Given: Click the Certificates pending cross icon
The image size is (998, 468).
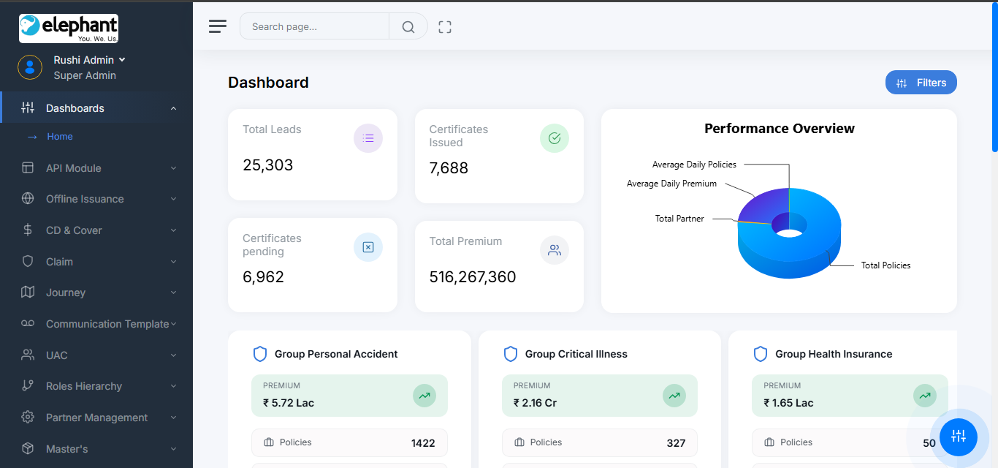Looking at the screenshot, I should (x=368, y=247).
